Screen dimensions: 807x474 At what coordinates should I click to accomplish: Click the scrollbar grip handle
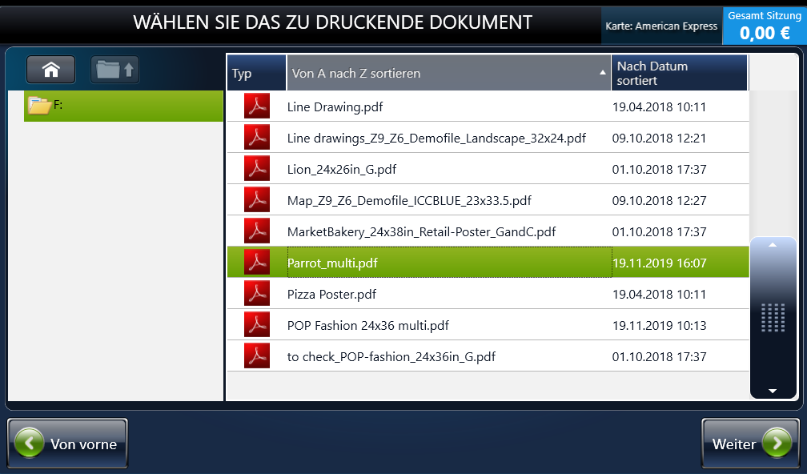coord(773,318)
